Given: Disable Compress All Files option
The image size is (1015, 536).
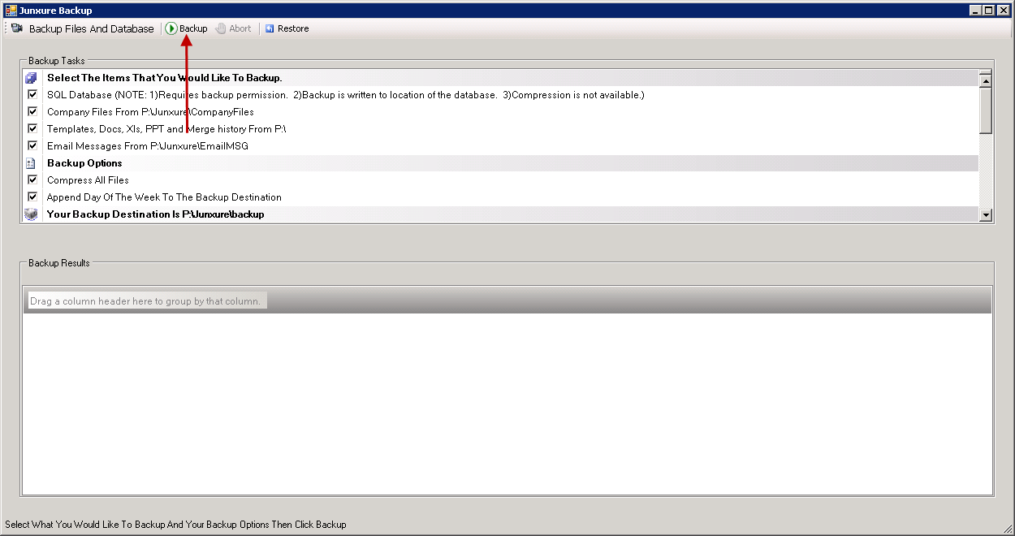Looking at the screenshot, I should pyautogui.click(x=32, y=179).
